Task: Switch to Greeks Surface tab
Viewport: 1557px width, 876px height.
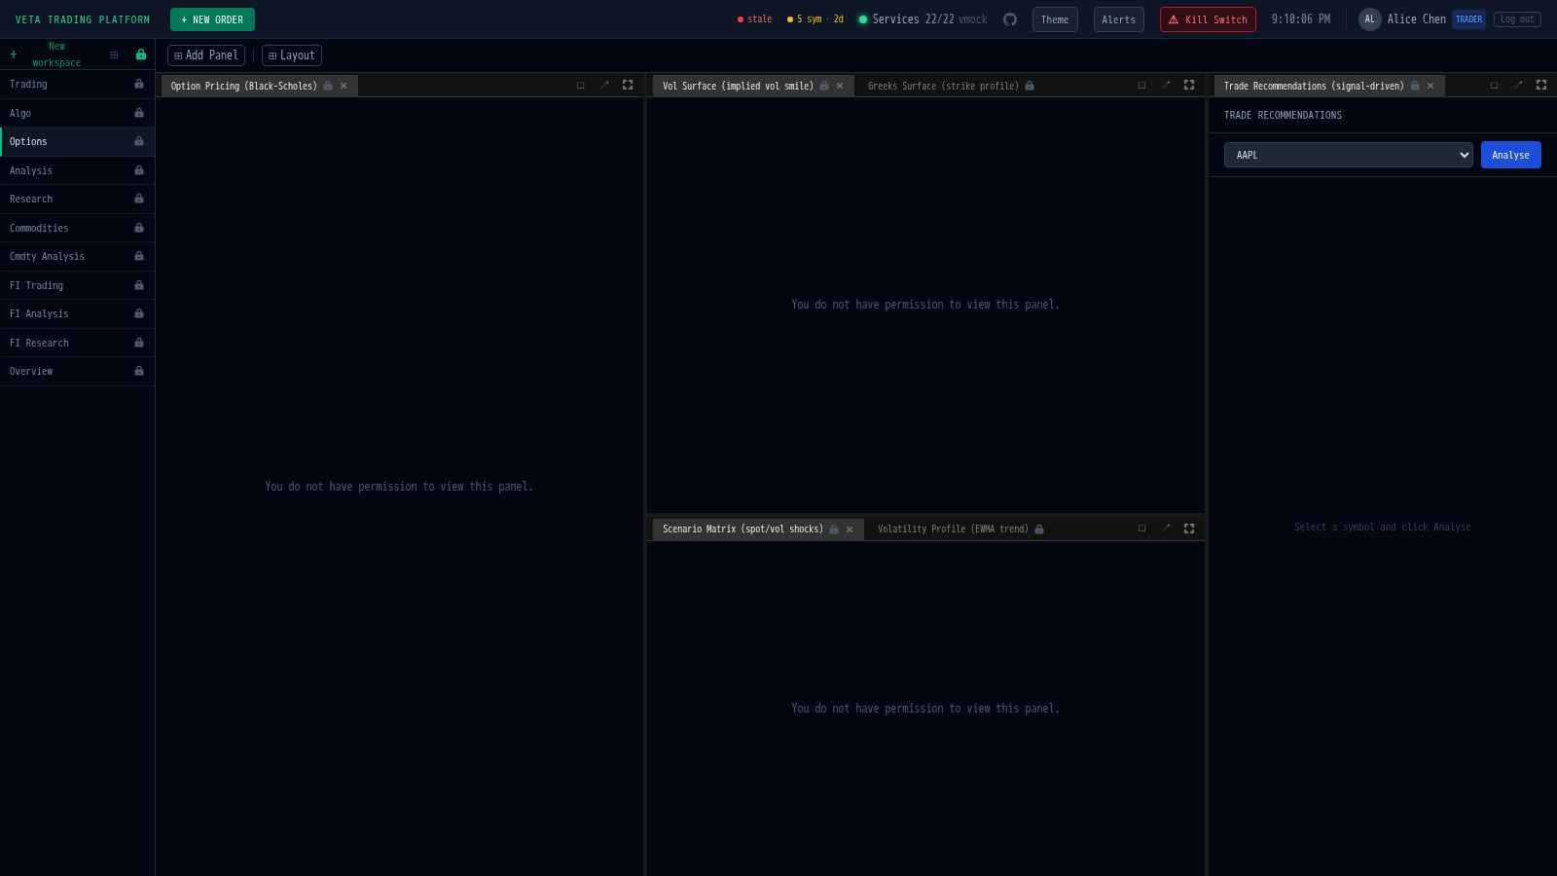Action: [x=942, y=86]
